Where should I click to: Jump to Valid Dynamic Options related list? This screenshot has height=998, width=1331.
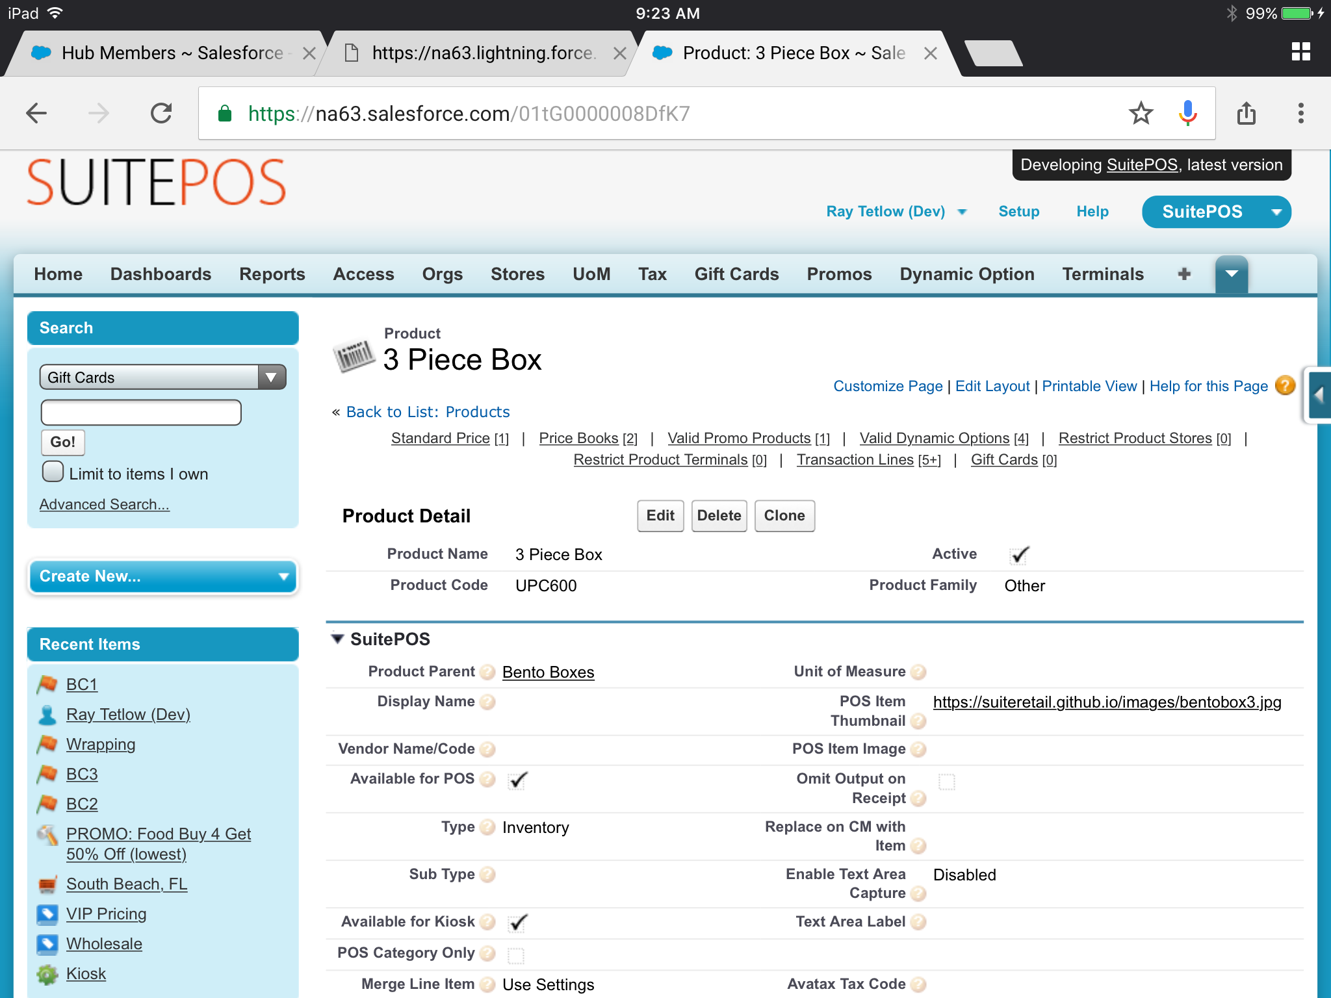pyautogui.click(x=944, y=439)
